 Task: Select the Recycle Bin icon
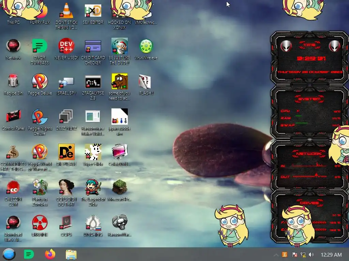tap(13, 85)
